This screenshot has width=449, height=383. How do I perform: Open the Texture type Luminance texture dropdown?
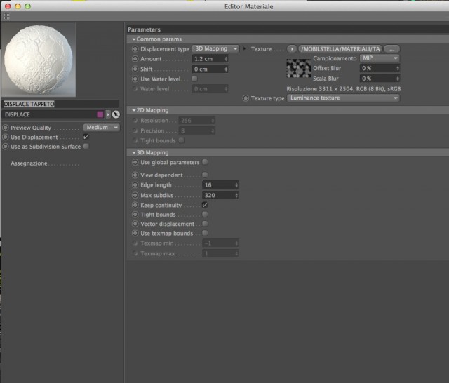coord(343,98)
